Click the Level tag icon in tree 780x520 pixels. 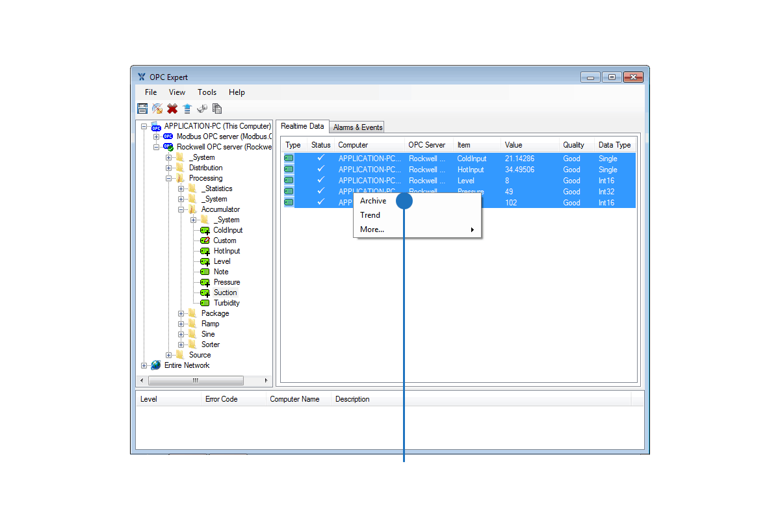click(x=205, y=261)
